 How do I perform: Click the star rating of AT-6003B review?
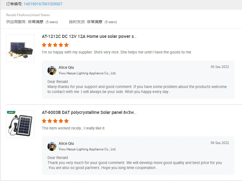55,121
